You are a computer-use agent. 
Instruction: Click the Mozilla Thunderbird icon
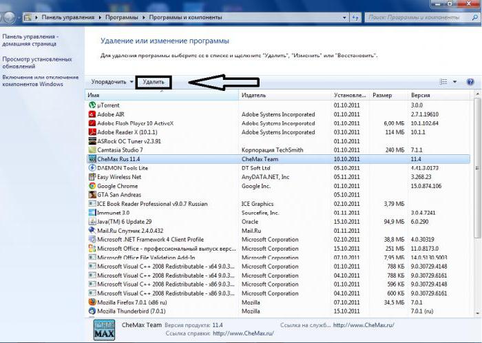pos(92,311)
